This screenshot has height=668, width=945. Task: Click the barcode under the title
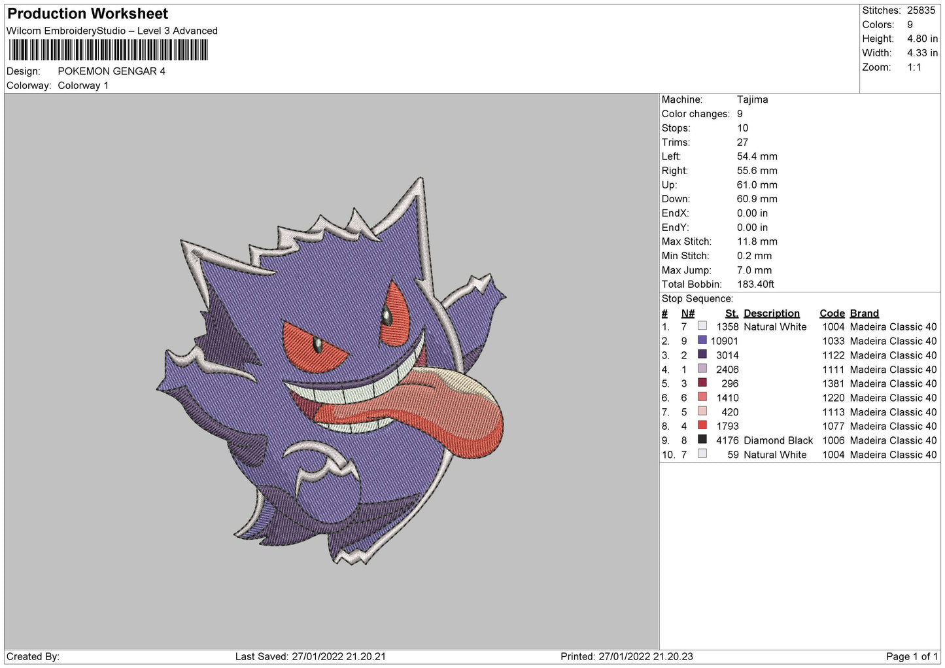tap(108, 50)
